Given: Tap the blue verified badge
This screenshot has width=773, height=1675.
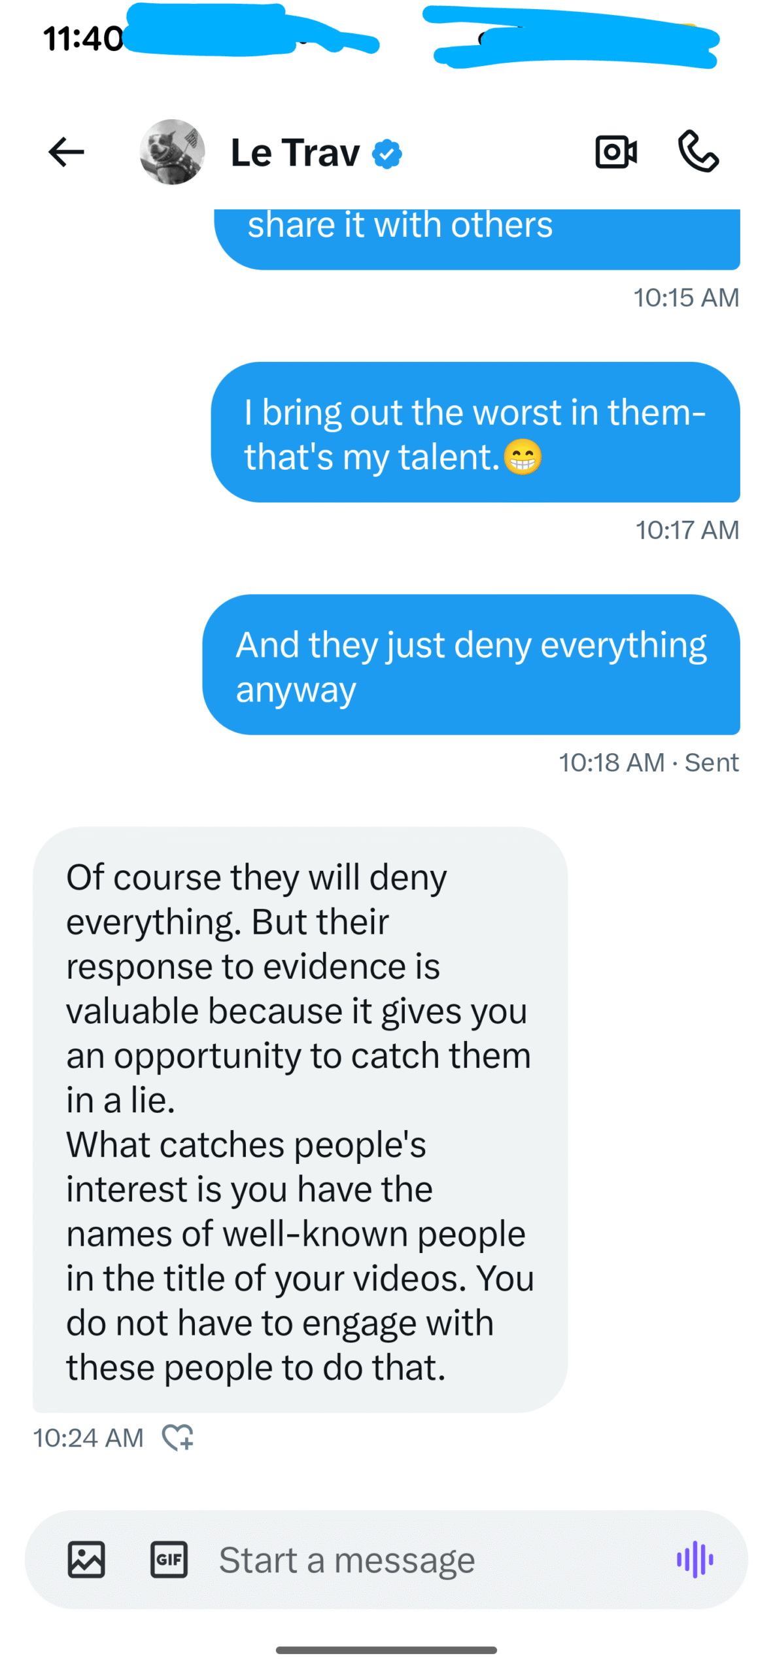Looking at the screenshot, I should point(387,154).
